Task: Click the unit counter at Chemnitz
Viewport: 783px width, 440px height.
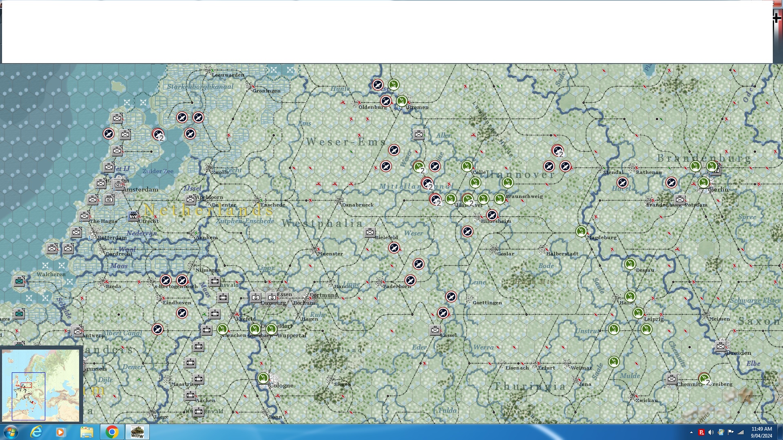Action: click(x=672, y=379)
